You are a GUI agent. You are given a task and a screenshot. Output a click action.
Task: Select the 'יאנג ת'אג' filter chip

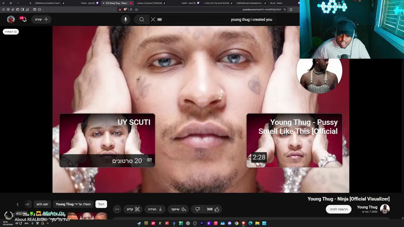coord(42,204)
